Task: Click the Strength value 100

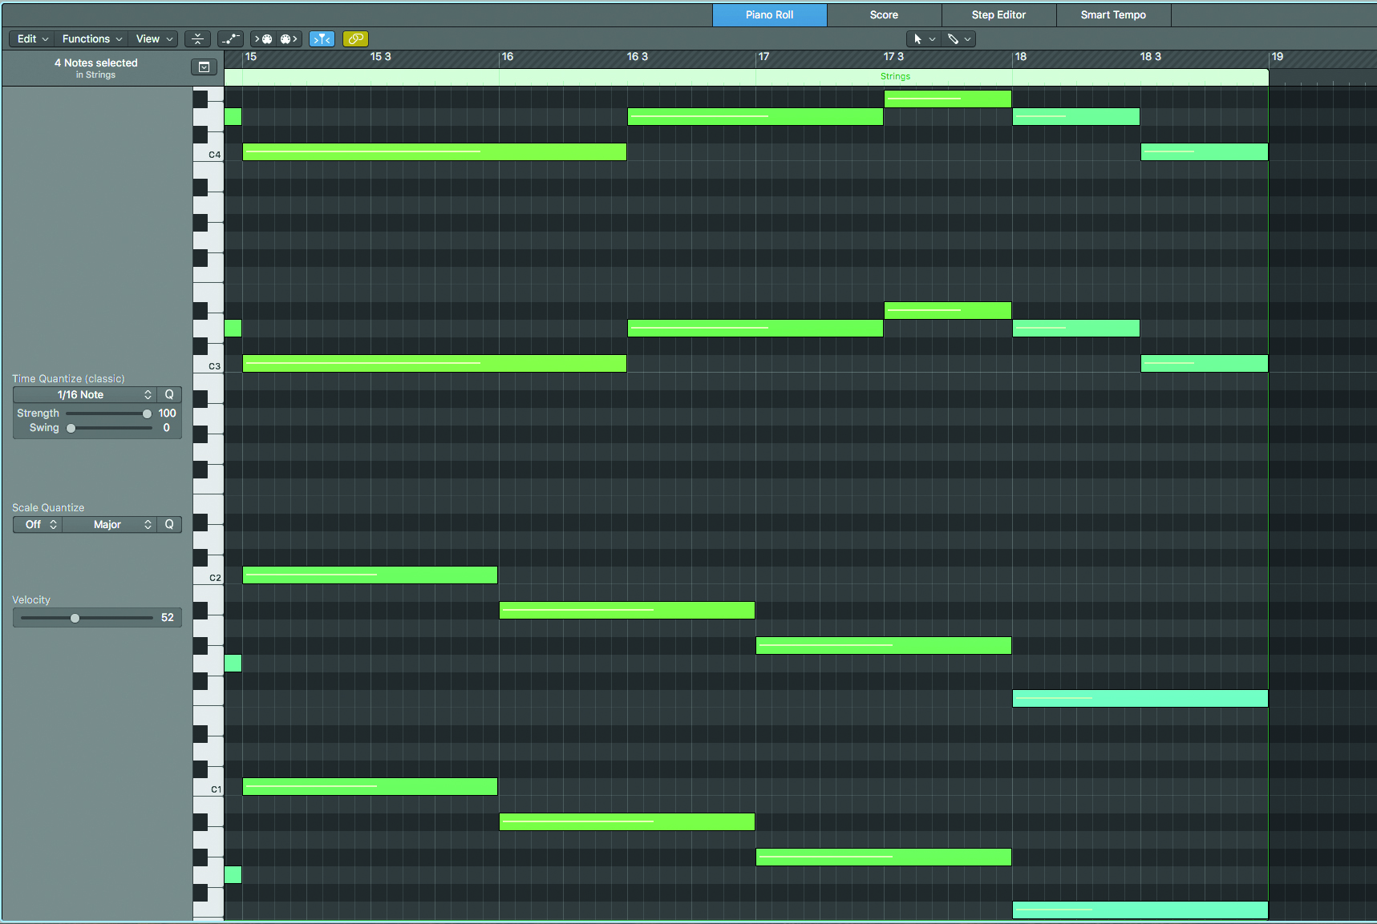Action: click(167, 414)
